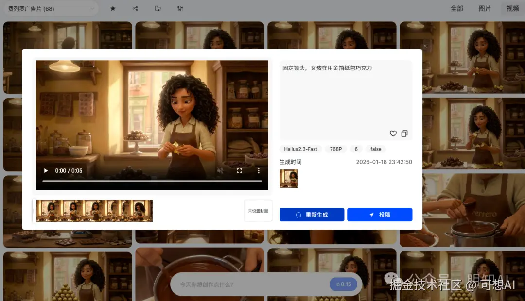Viewport: 525px width, 301px height.
Task: Click the share icon in top toolbar
Action: pyautogui.click(x=135, y=8)
